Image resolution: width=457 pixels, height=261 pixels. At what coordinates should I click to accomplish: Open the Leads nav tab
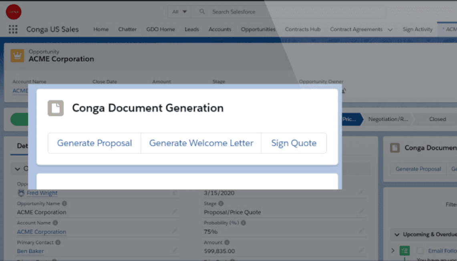pos(192,29)
